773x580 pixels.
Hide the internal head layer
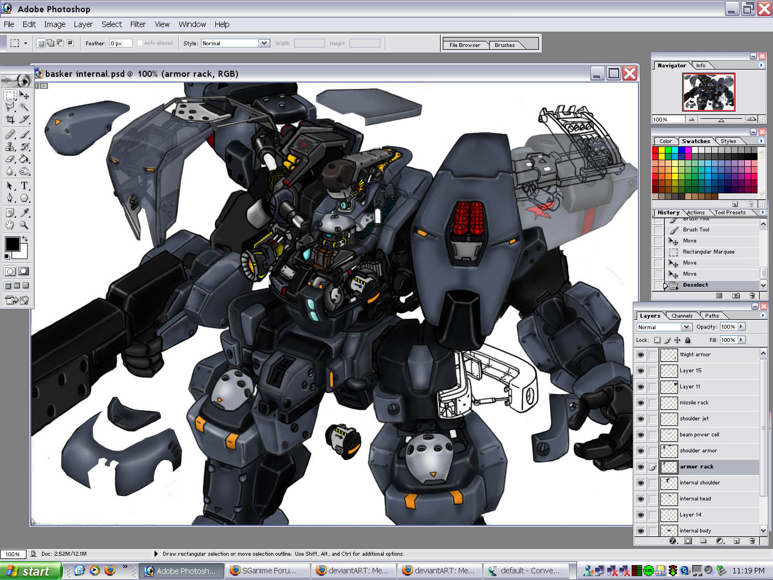[640, 499]
